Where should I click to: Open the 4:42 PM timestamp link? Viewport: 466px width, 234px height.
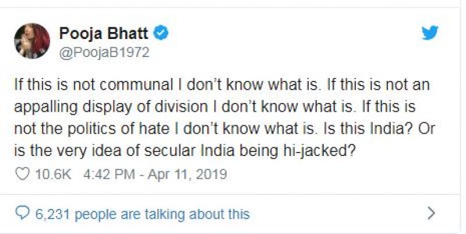point(100,174)
